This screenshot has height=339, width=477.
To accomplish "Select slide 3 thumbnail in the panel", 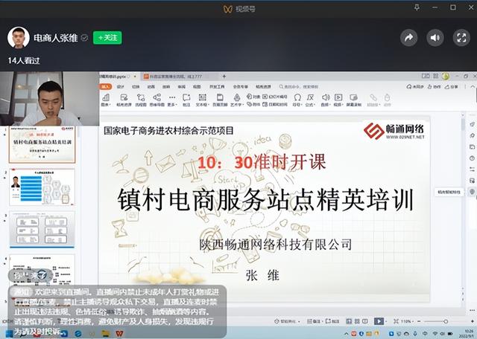I will [42, 230].
